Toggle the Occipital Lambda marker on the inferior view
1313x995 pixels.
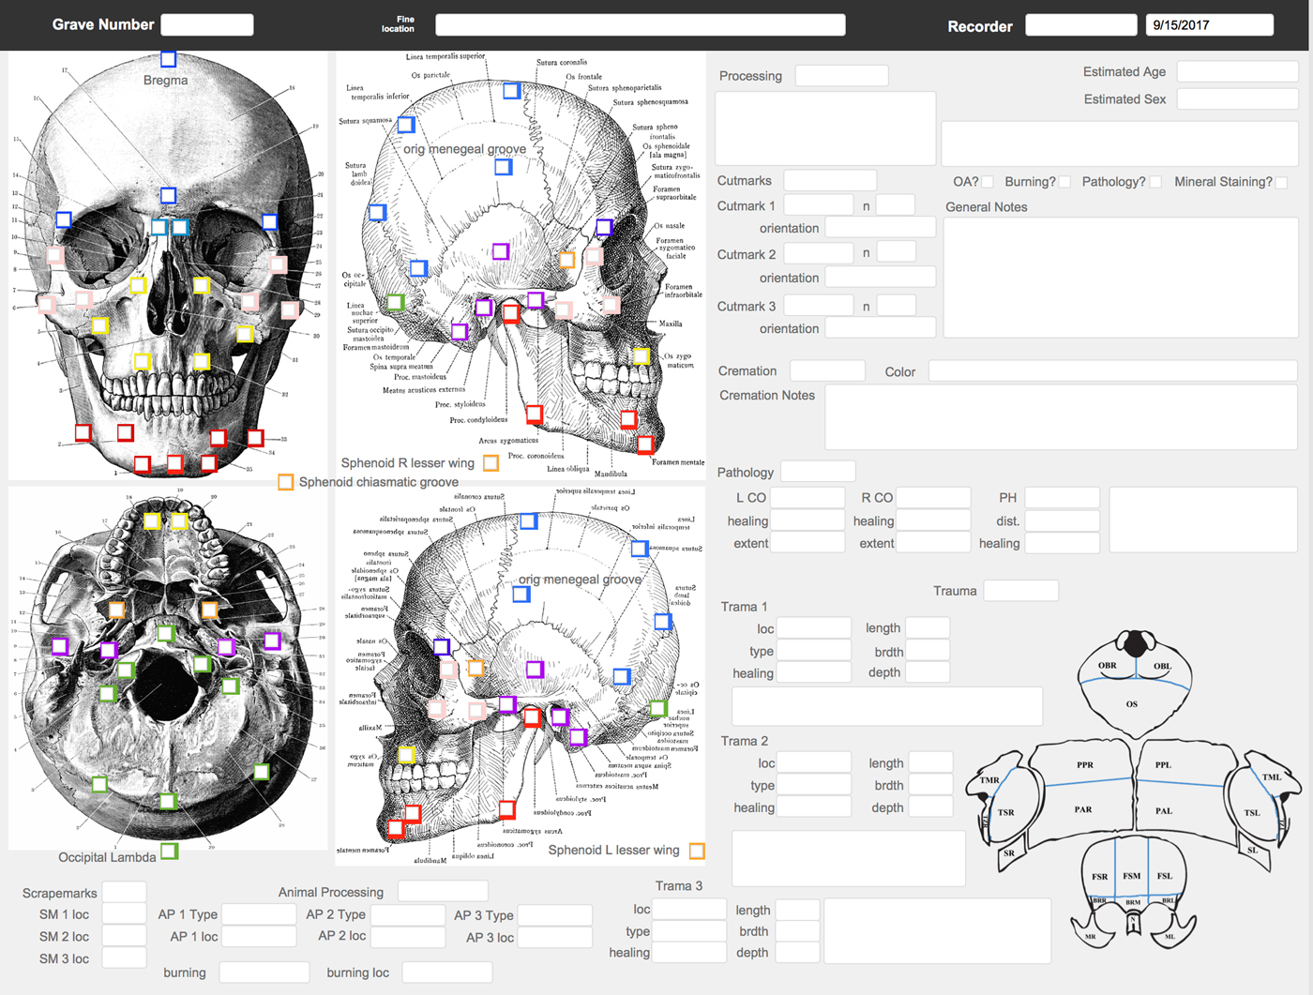(x=172, y=852)
